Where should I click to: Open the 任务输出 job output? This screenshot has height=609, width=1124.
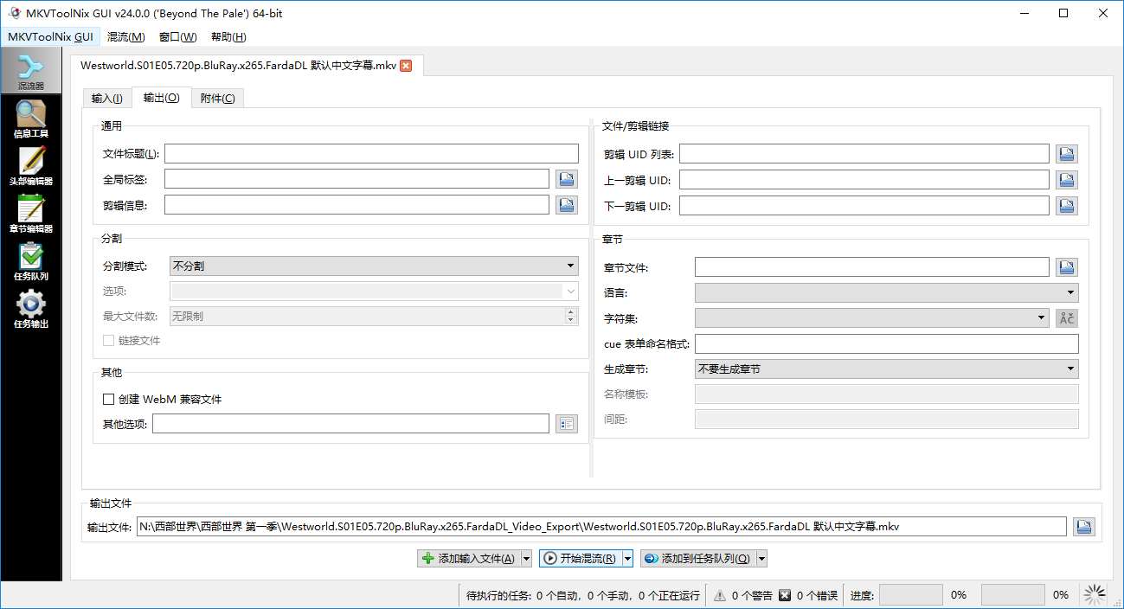31,309
